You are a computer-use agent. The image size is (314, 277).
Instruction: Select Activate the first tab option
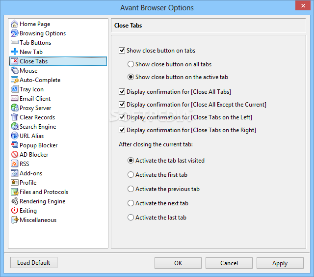[131, 174]
